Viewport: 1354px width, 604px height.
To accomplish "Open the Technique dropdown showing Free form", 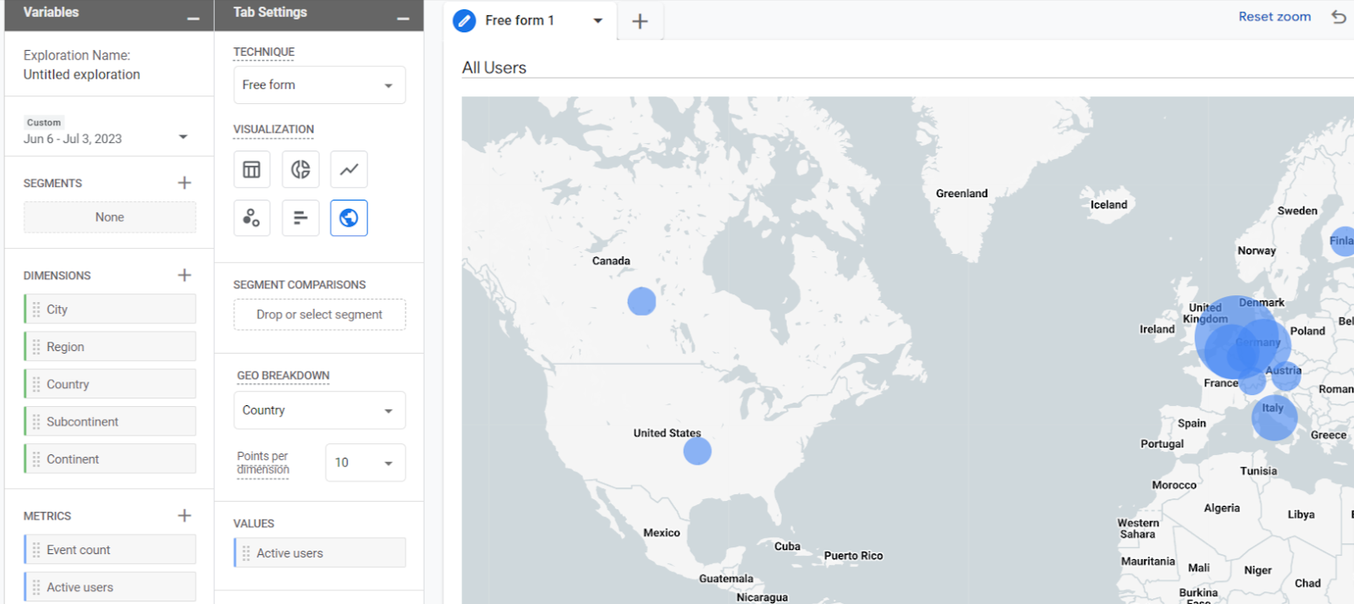I will pos(319,85).
